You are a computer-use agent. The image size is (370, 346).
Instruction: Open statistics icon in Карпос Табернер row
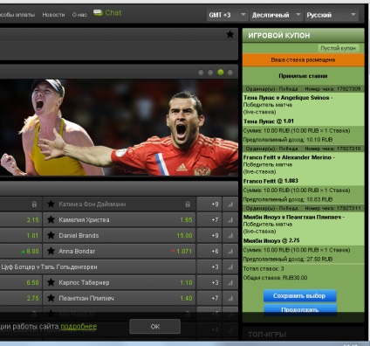tap(230, 282)
